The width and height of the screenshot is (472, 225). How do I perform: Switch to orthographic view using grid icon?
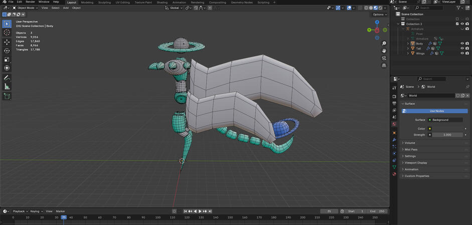384,65
